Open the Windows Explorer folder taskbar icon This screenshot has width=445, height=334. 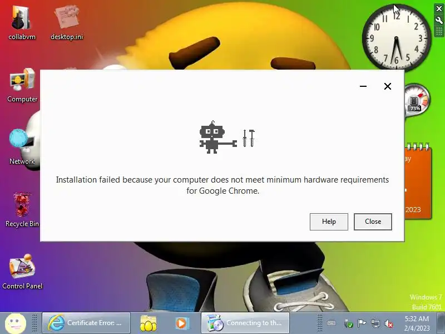[x=148, y=323]
